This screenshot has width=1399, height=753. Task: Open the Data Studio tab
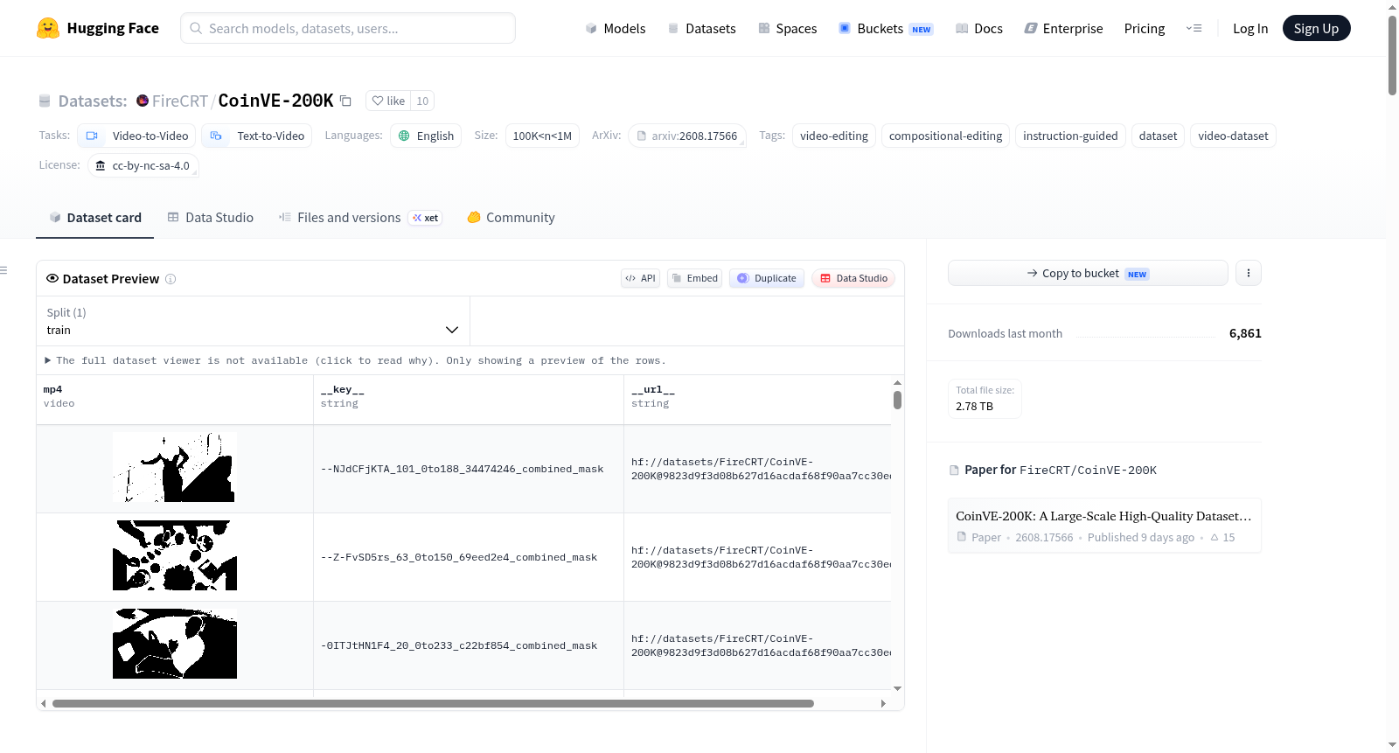pos(211,218)
